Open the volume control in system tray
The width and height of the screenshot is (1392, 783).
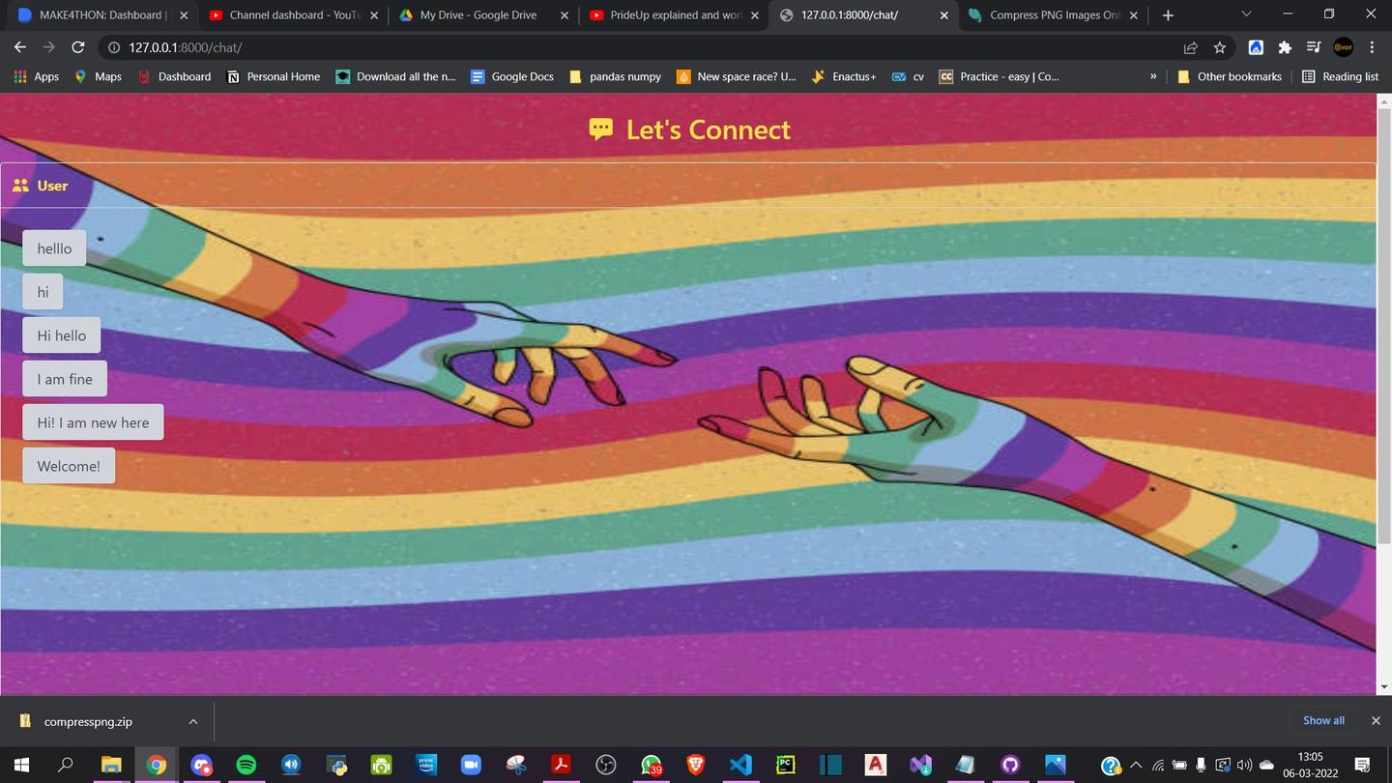(1244, 765)
